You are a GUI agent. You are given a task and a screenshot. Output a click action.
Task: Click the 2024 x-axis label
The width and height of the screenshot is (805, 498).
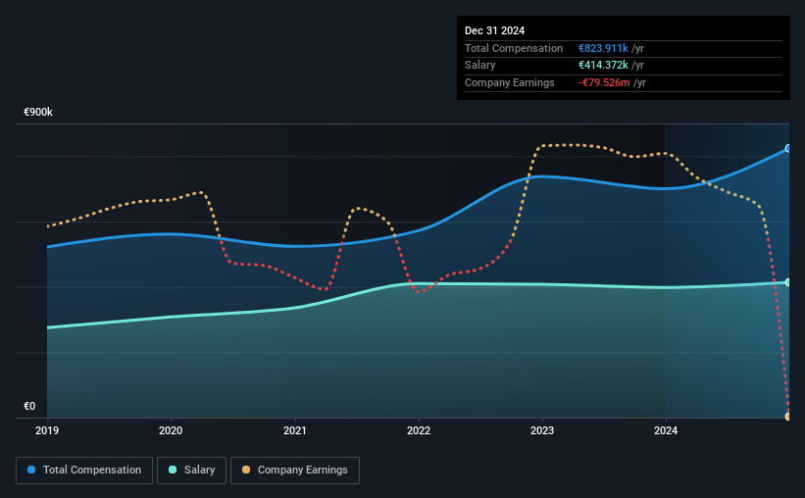tap(666, 430)
